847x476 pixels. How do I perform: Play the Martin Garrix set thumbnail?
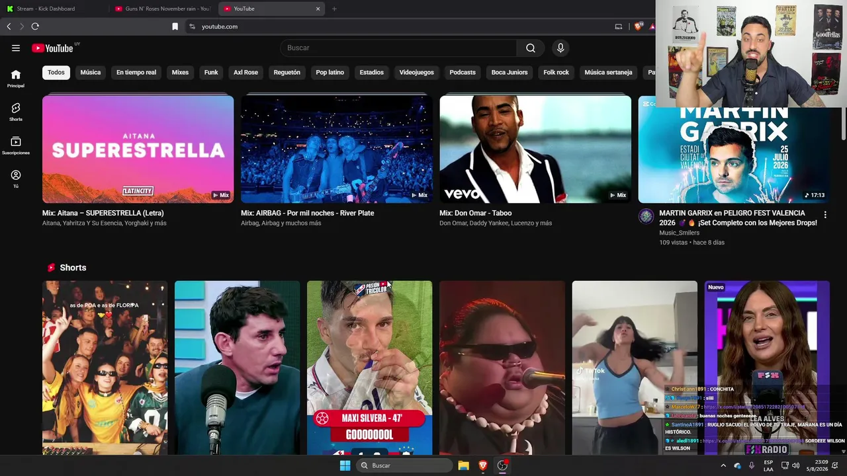point(734,155)
